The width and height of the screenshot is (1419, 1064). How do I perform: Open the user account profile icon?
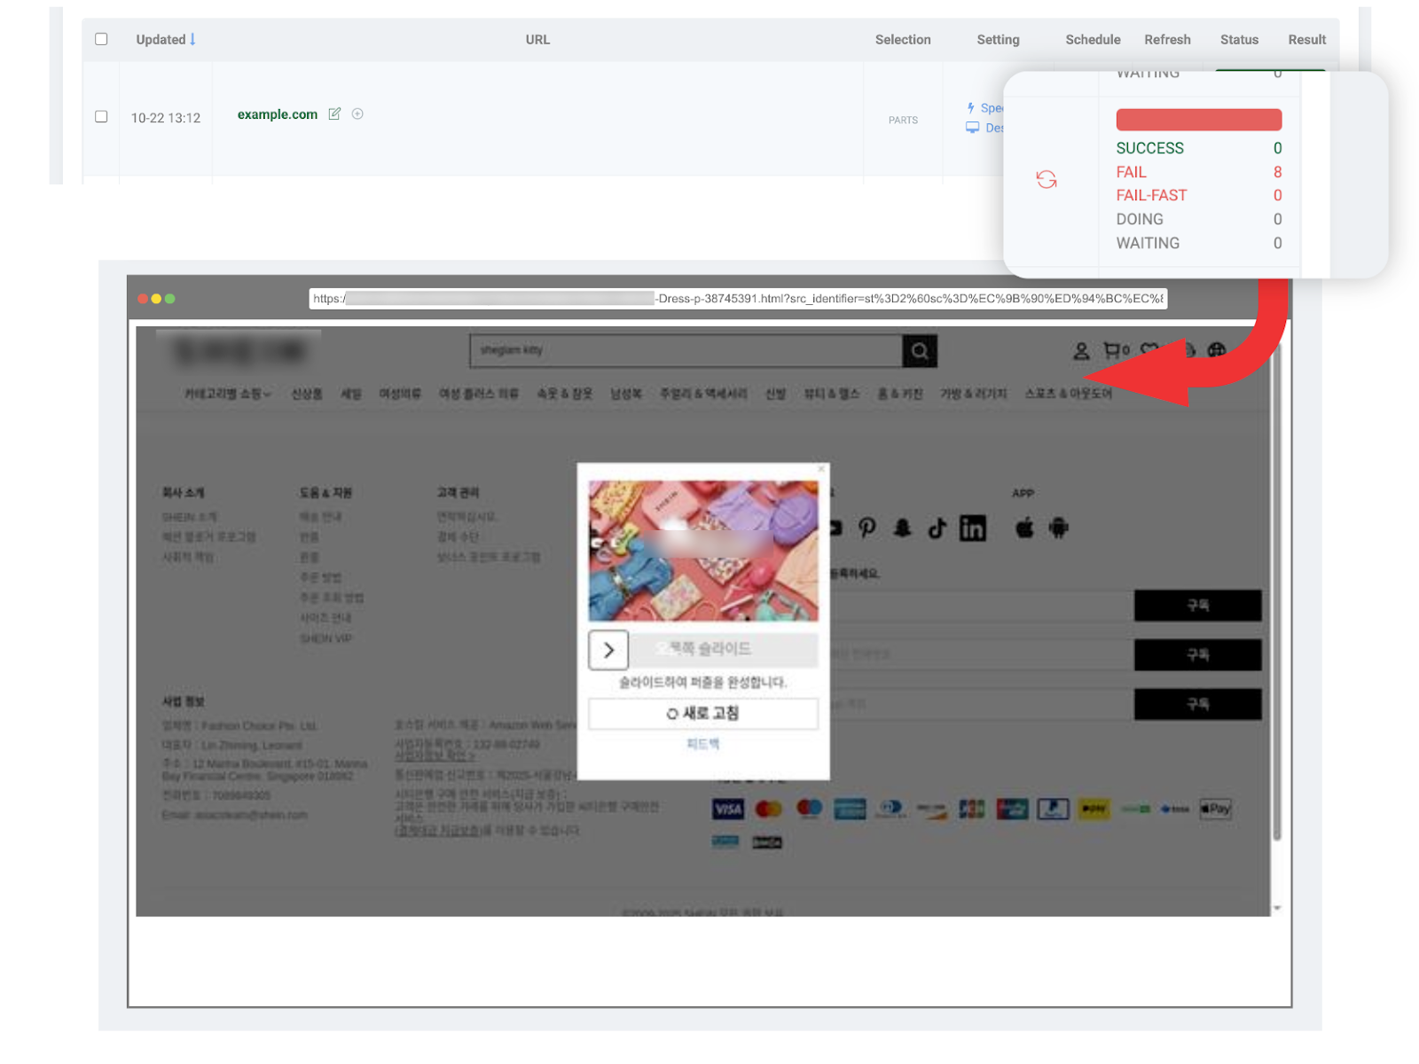[x=1081, y=351]
